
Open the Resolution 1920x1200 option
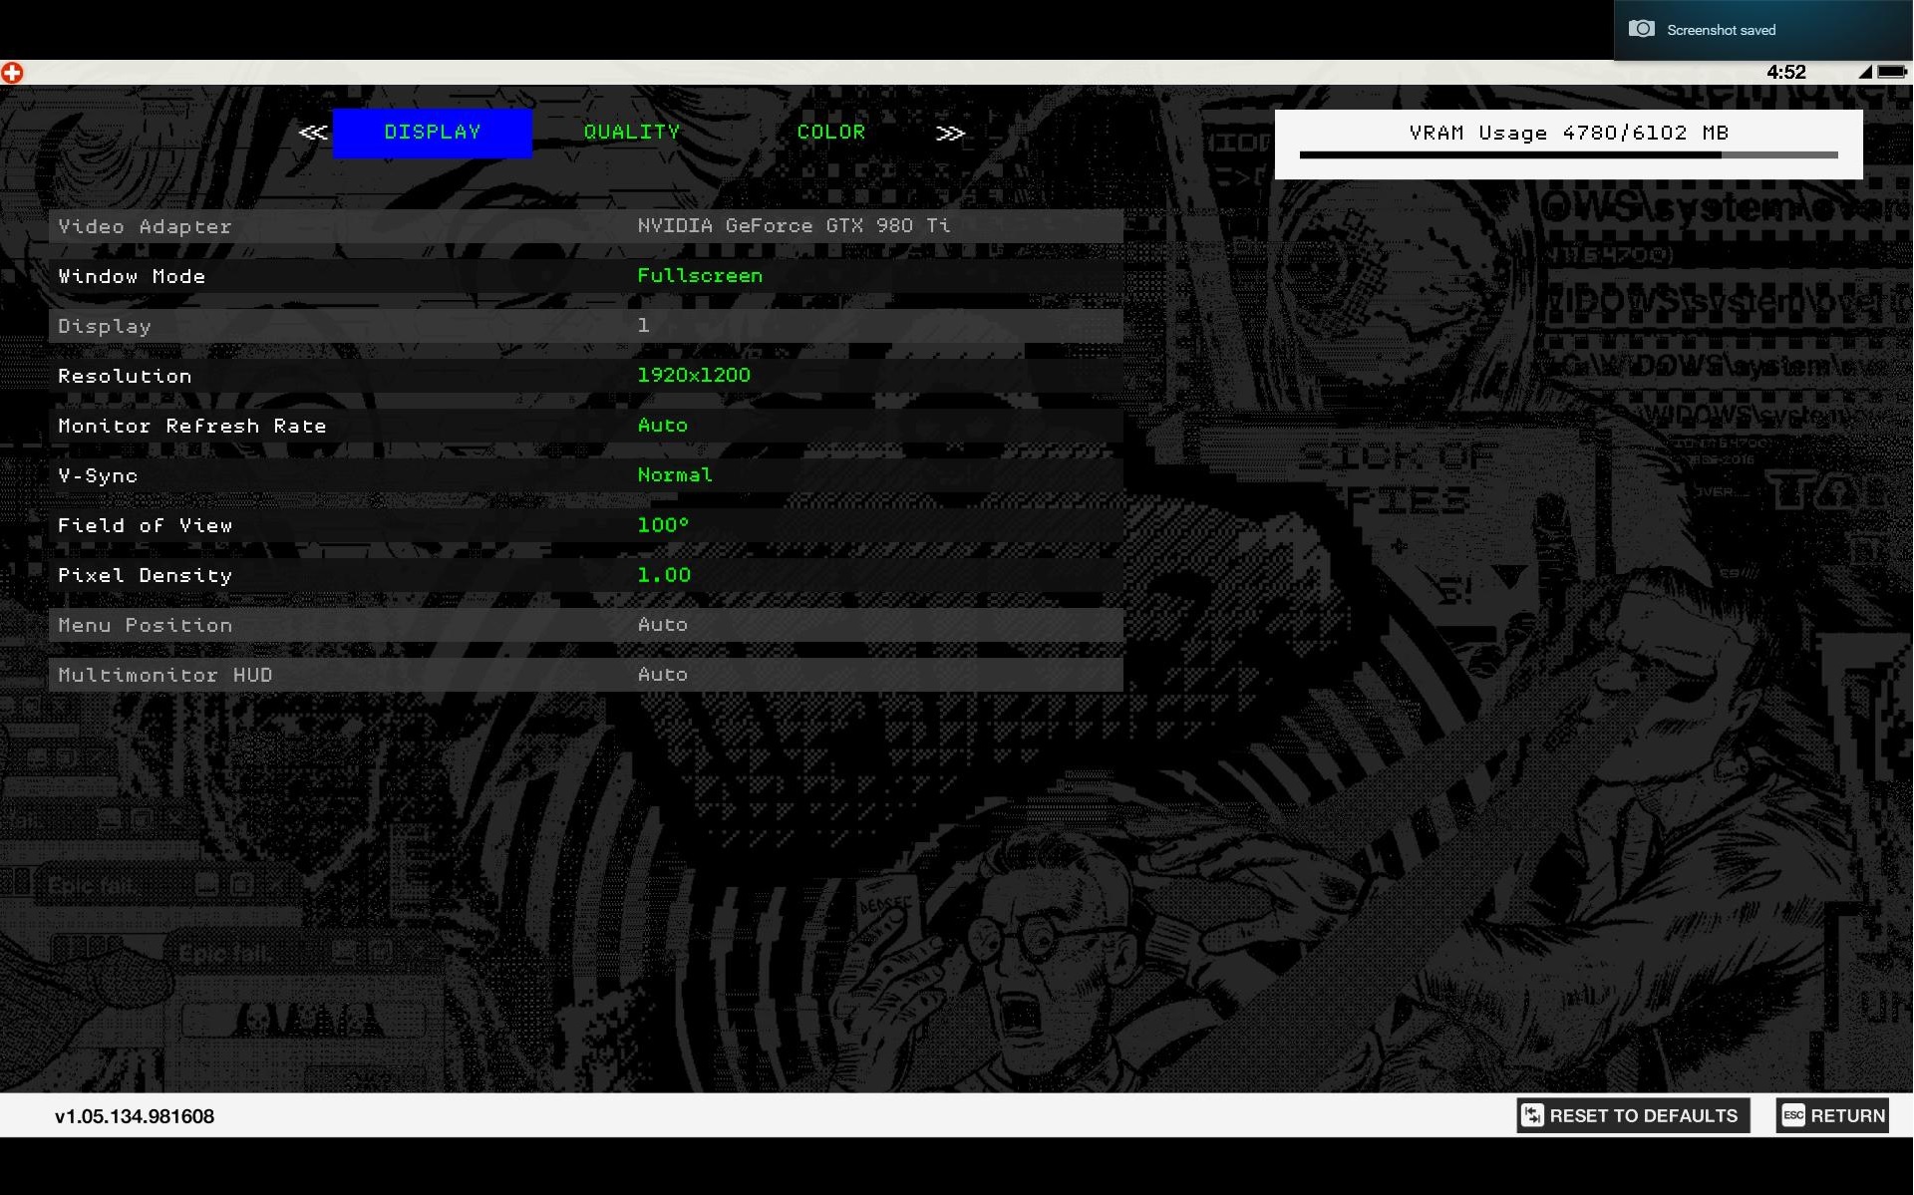click(x=694, y=376)
